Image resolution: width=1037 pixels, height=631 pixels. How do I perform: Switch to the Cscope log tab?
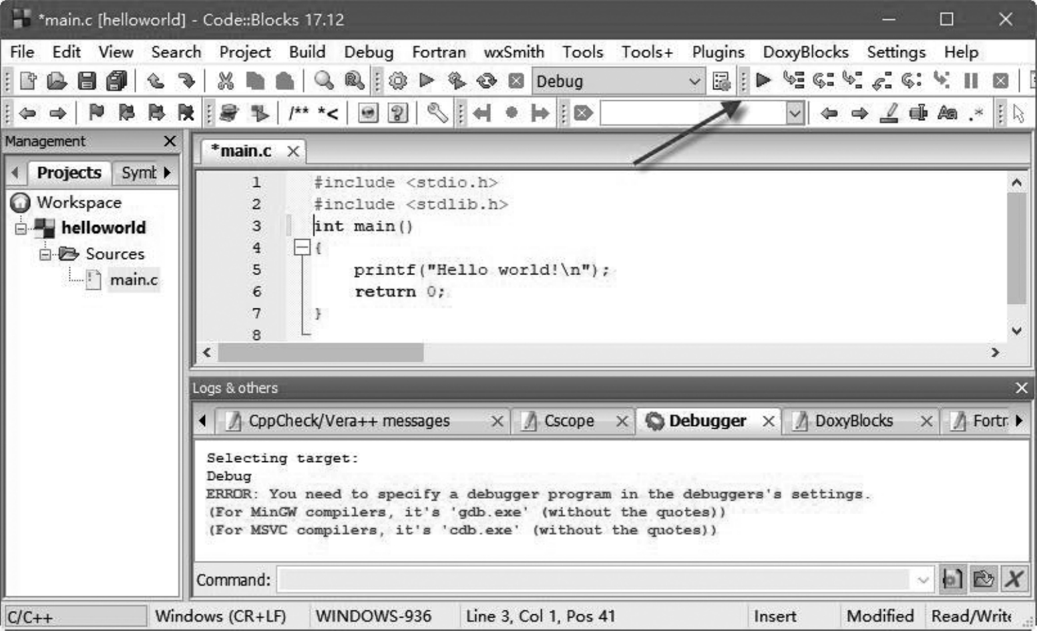click(568, 421)
